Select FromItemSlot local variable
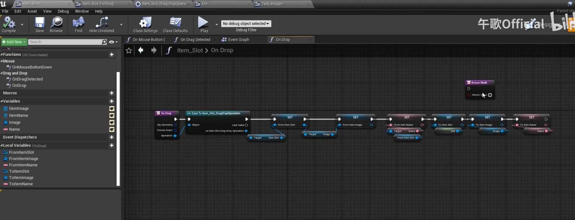 tap(21, 152)
